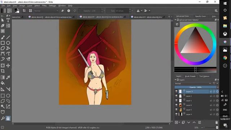The image size is (231, 130).
Task: Select the Ellipse tool
Action: [8, 43]
